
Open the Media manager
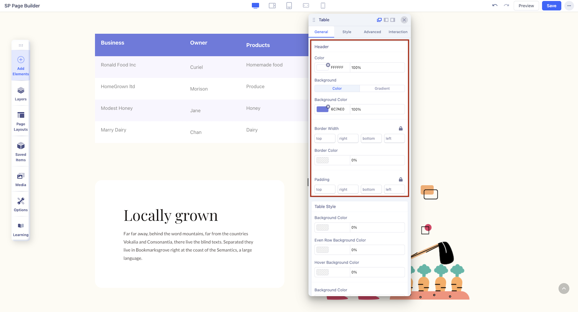click(21, 179)
